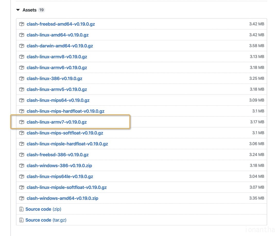Click zip file icon beside Source code (zip)
Image resolution: width=278 pixels, height=236 pixels.
click(21, 209)
